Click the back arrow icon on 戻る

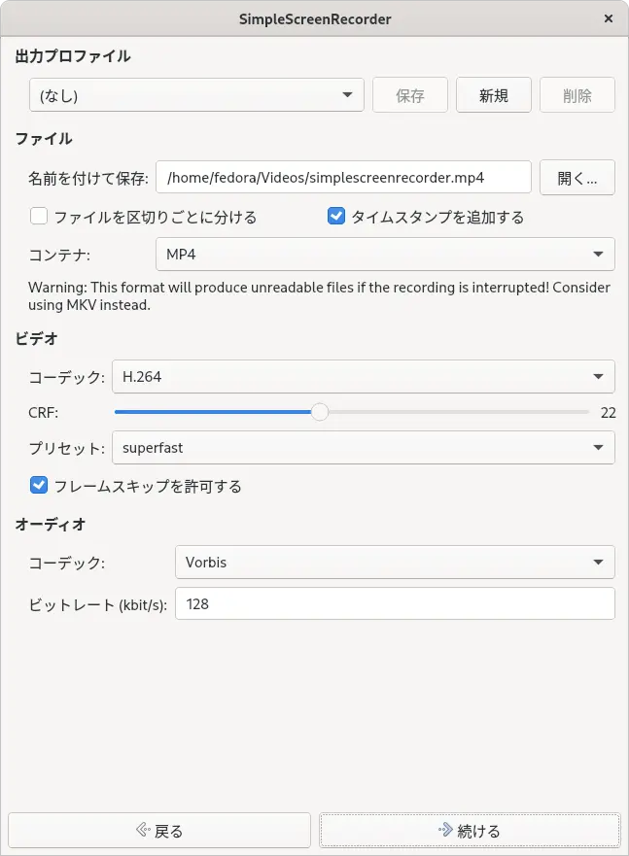[143, 831]
